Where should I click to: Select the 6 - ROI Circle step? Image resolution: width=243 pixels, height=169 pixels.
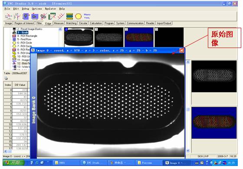coord(24,43)
